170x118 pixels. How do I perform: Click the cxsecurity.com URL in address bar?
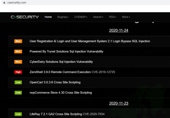pyautogui.click(x=17, y=2)
